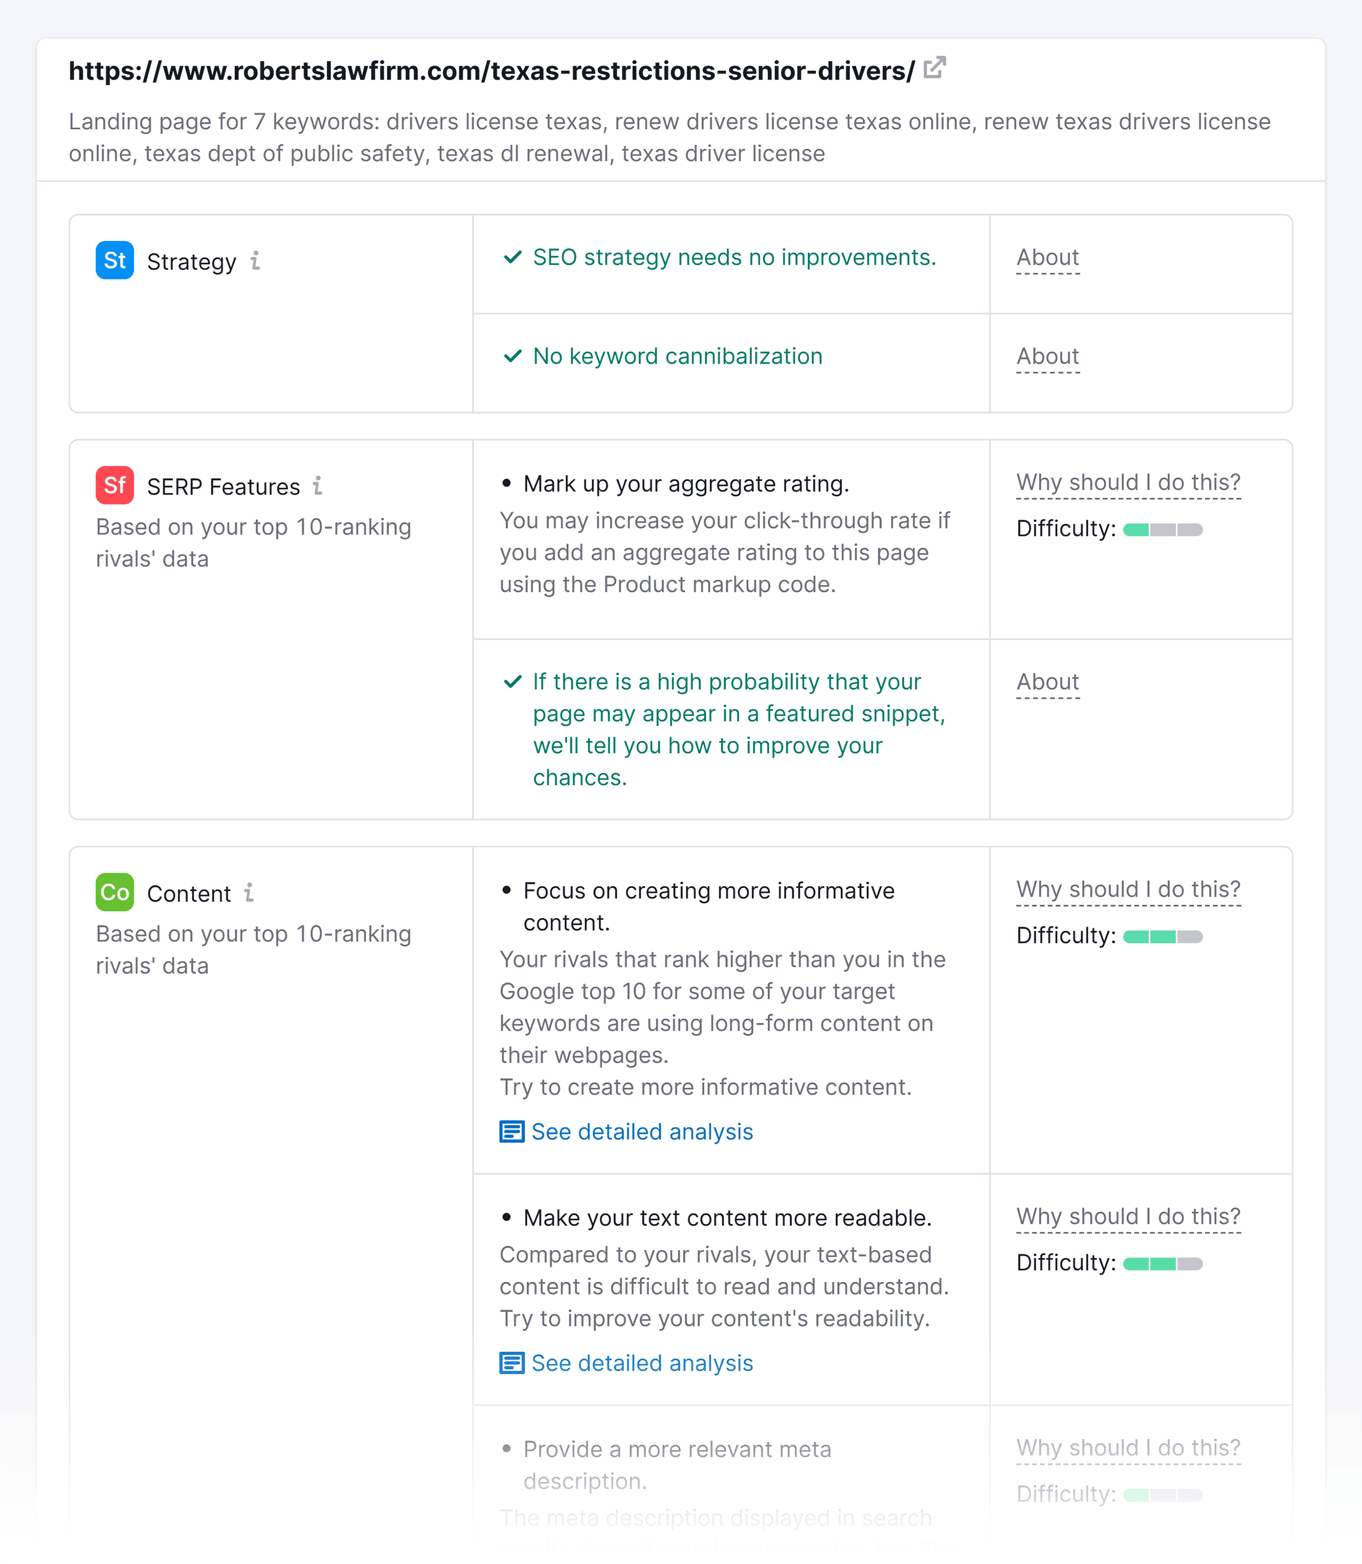Expand 'About' for keyword cannibalization
This screenshot has width=1362, height=1564.
(1047, 356)
